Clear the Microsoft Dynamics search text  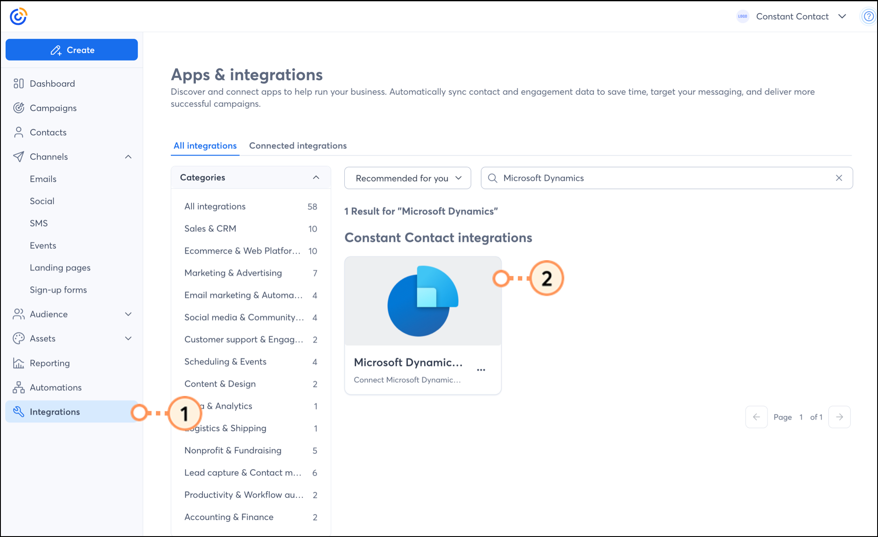coord(839,178)
